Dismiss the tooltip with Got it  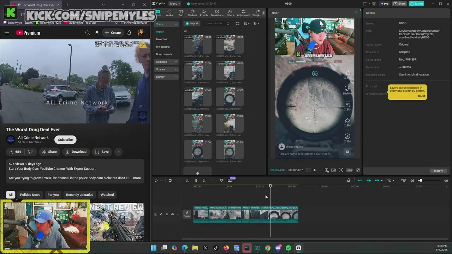tap(421, 96)
